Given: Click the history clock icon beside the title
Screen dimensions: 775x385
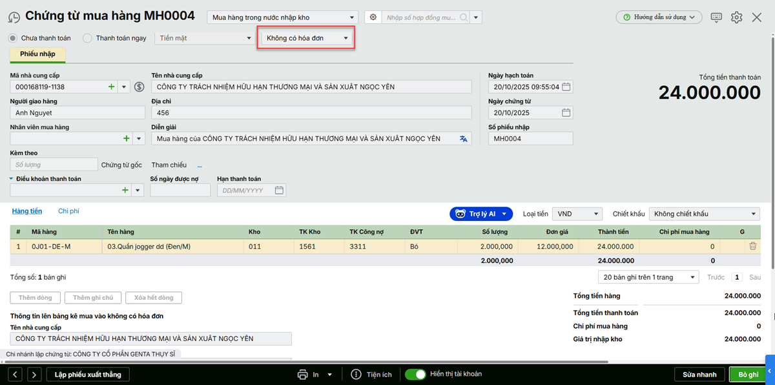Looking at the screenshot, I should pos(14,17).
